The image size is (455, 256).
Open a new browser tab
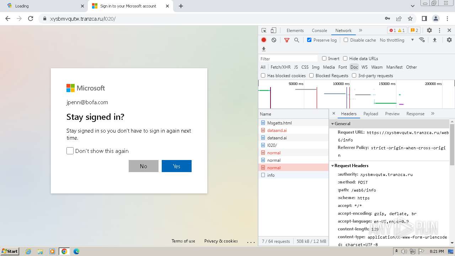[181, 6]
